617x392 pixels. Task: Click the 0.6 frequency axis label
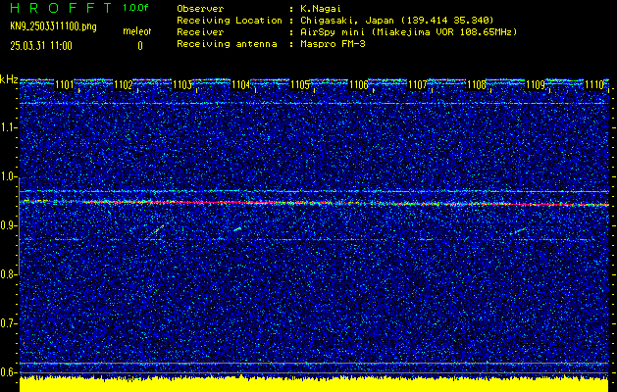pyautogui.click(x=9, y=372)
